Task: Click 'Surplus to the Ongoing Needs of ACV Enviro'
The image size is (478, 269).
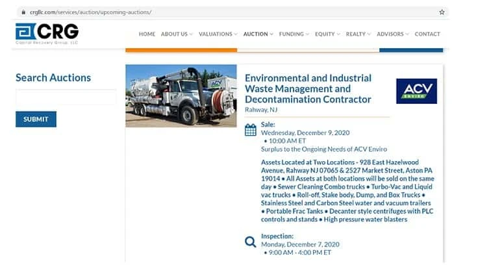Action: pyautogui.click(x=323, y=149)
